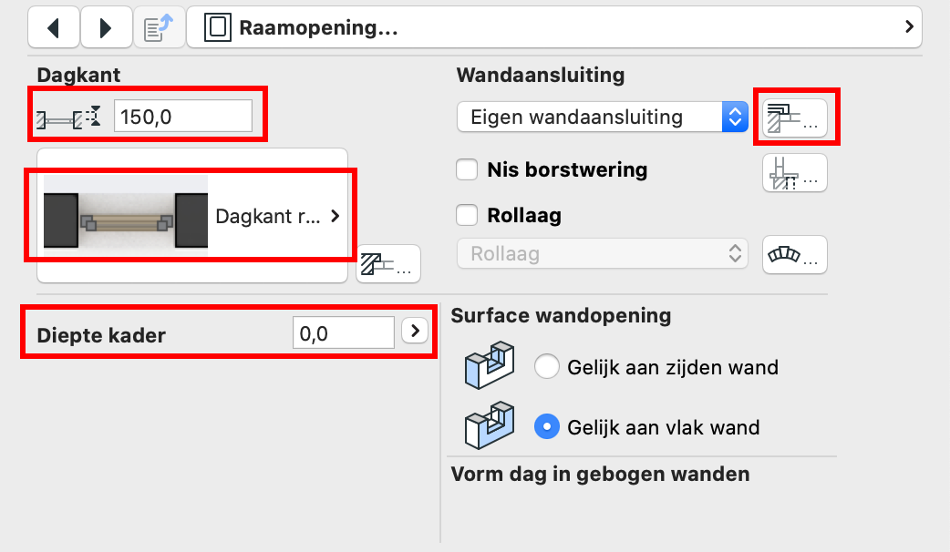Open the Eigen wandaansluiting dropdown
The width and height of the screenshot is (950, 552).
[x=603, y=117]
